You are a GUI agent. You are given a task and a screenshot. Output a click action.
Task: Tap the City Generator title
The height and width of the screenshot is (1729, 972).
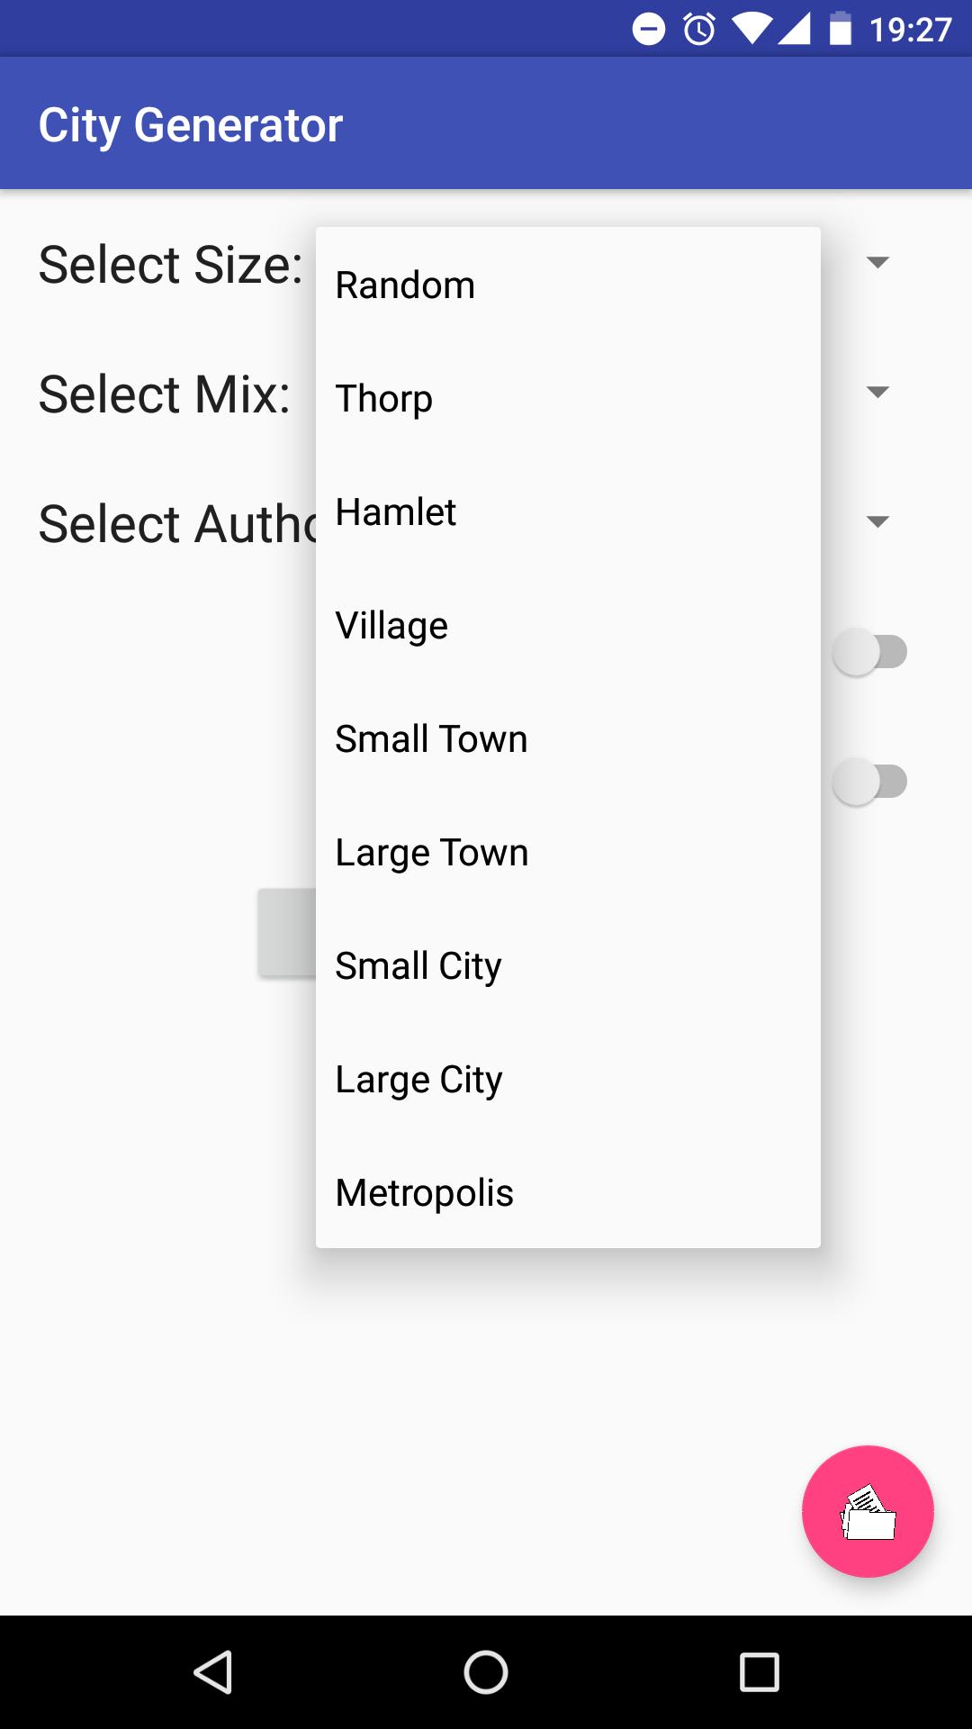191,125
